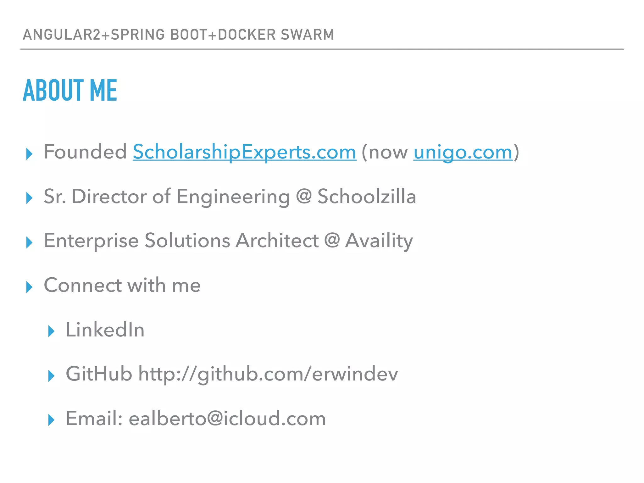Click the Angular2+Spring Boot+Docker Swarm header text

(178, 35)
